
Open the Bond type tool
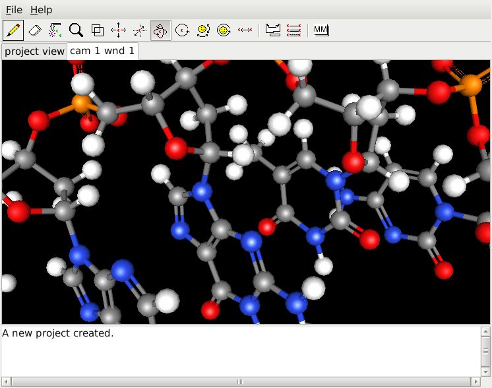pos(293,30)
